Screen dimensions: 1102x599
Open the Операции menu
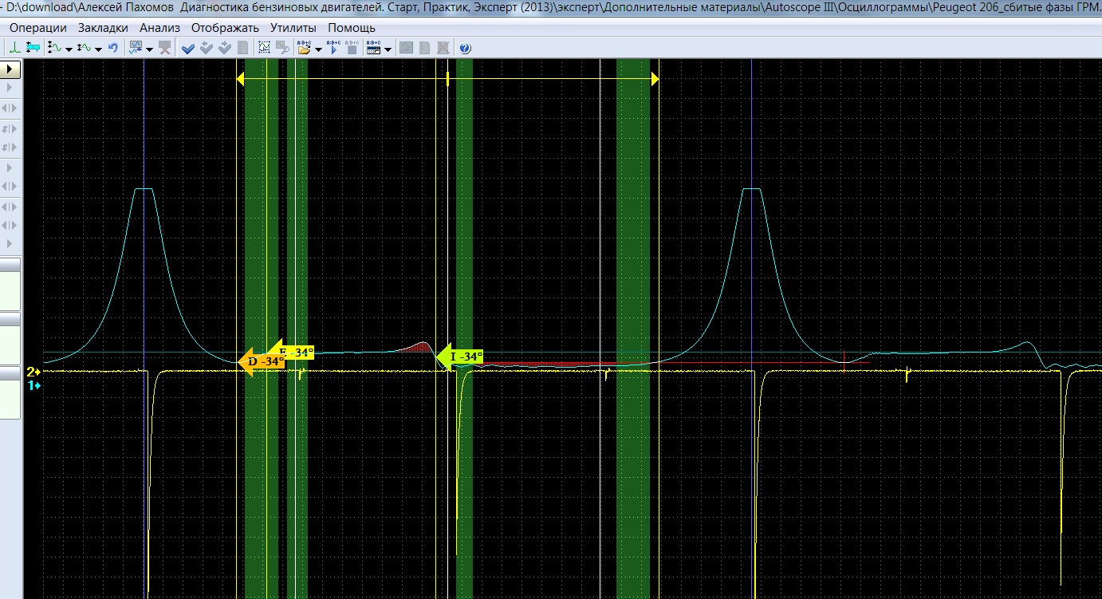[37, 28]
